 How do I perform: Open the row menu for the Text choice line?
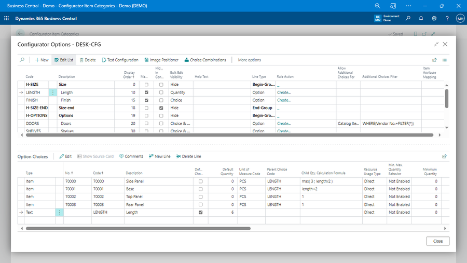tap(59, 213)
